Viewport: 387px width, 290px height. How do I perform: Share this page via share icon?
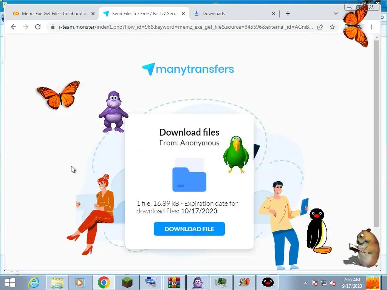(x=320, y=27)
